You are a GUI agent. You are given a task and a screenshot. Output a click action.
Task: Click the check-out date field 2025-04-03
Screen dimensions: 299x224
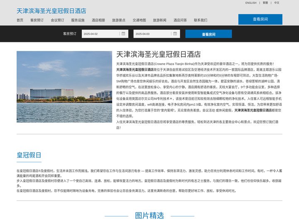tap(157, 34)
